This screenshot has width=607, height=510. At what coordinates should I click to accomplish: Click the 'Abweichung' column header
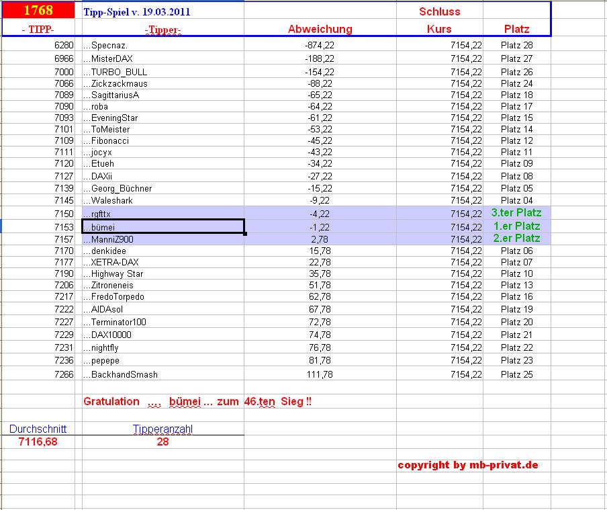320,29
